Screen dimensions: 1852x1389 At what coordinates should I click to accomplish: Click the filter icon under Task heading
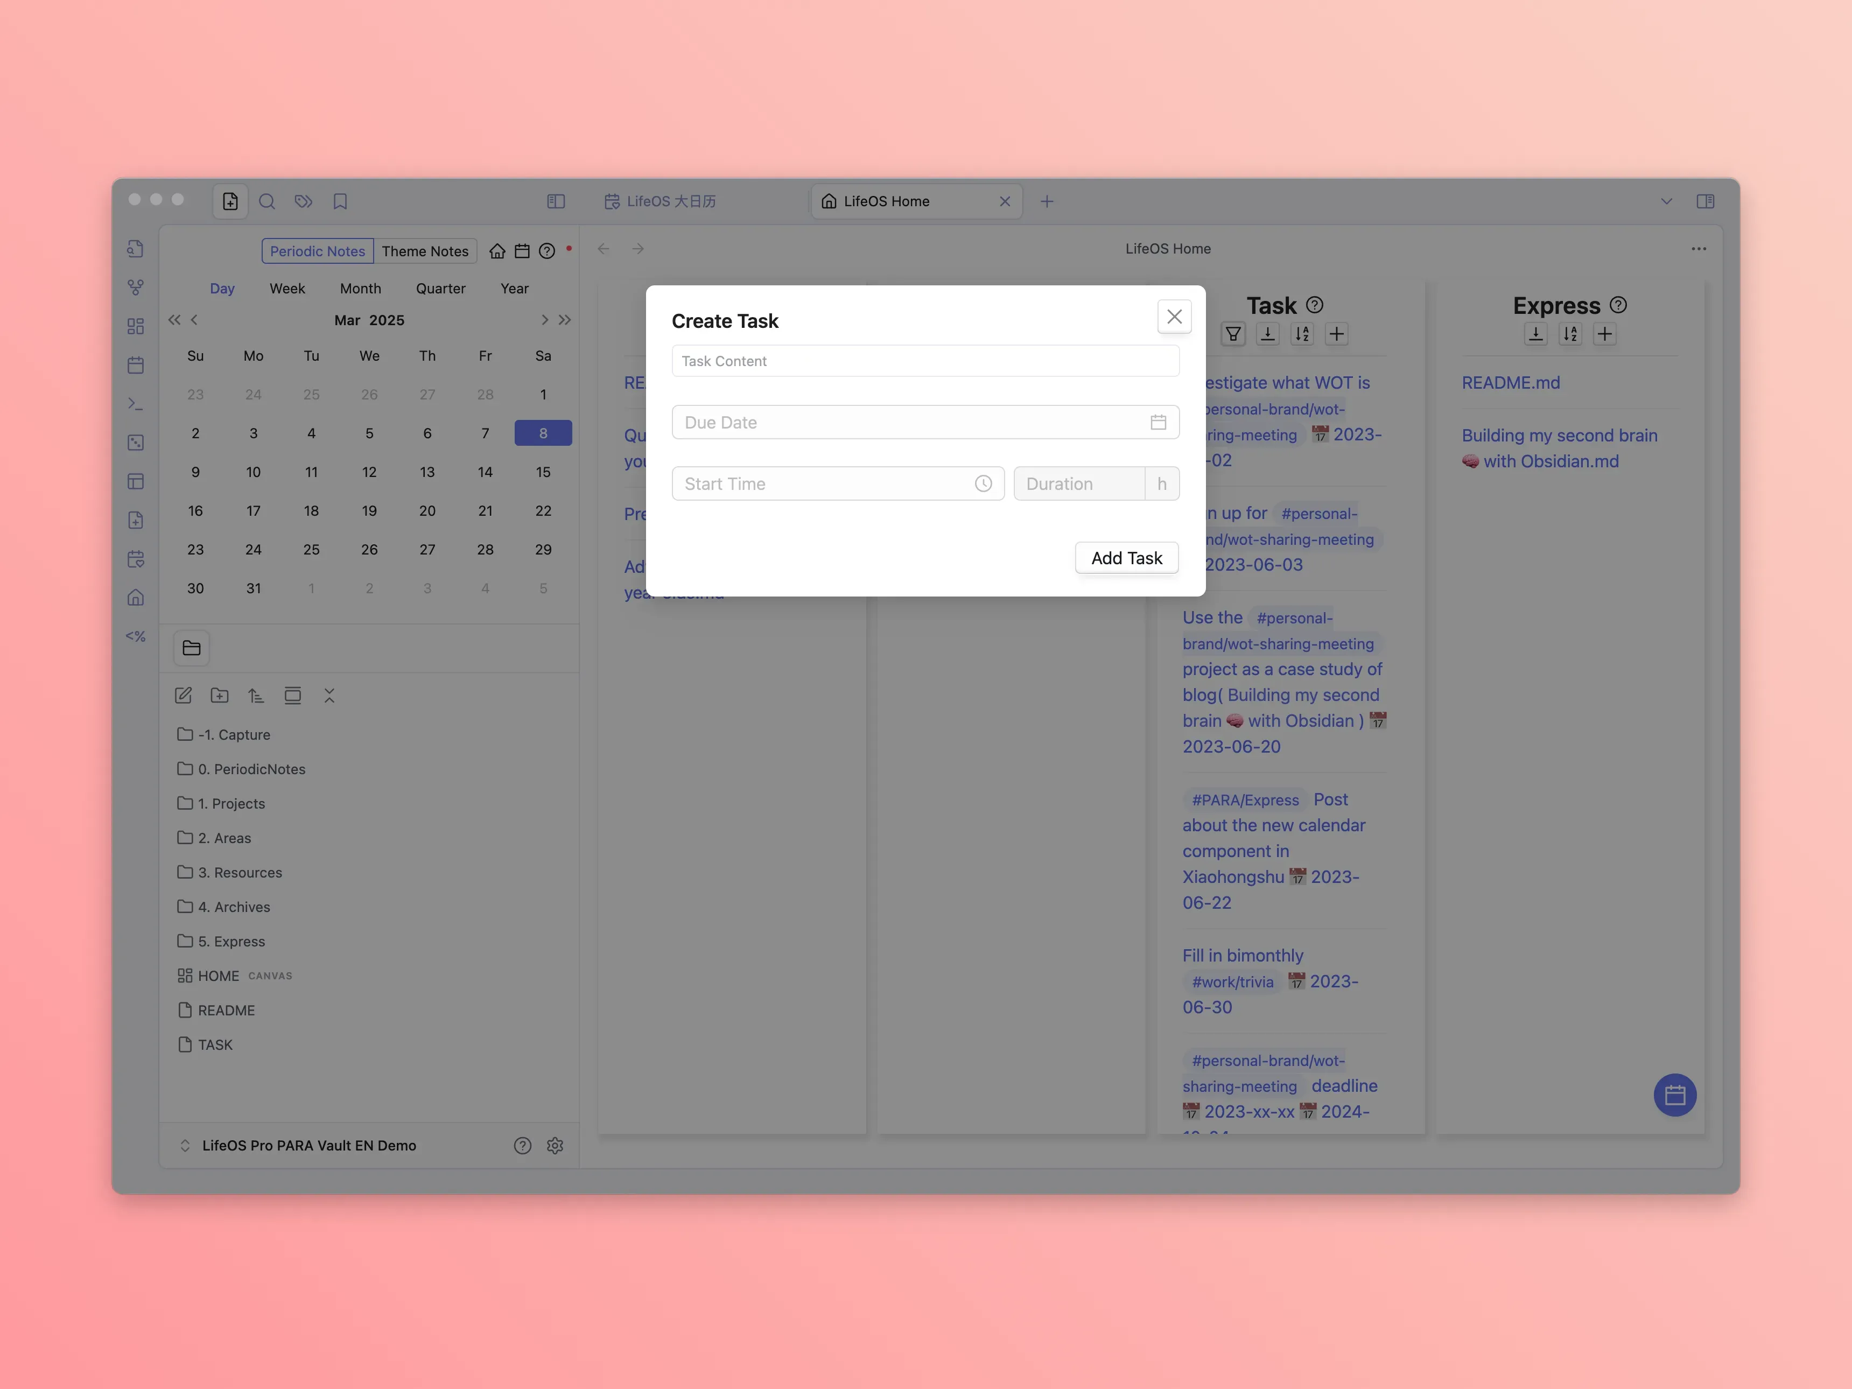pos(1232,334)
